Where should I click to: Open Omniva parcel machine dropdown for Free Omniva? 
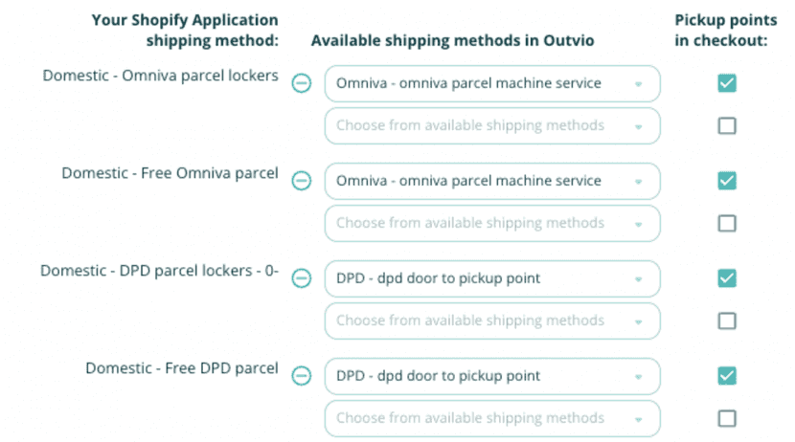click(x=492, y=181)
